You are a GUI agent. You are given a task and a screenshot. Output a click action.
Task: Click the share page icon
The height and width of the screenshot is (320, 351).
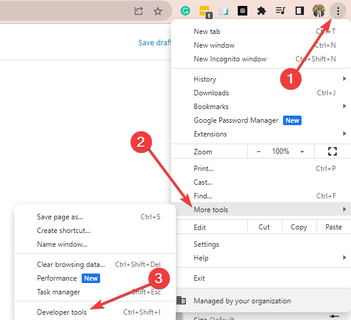139,11
